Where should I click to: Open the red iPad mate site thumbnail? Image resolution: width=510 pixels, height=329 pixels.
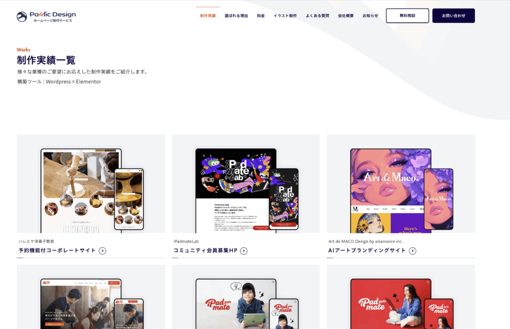401,297
